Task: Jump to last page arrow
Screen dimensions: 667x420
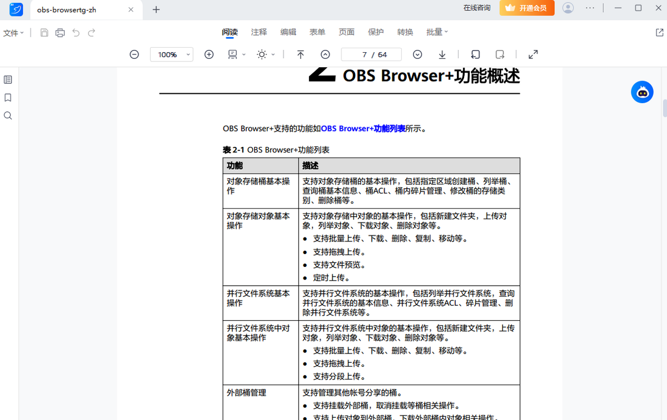Action: [442, 54]
